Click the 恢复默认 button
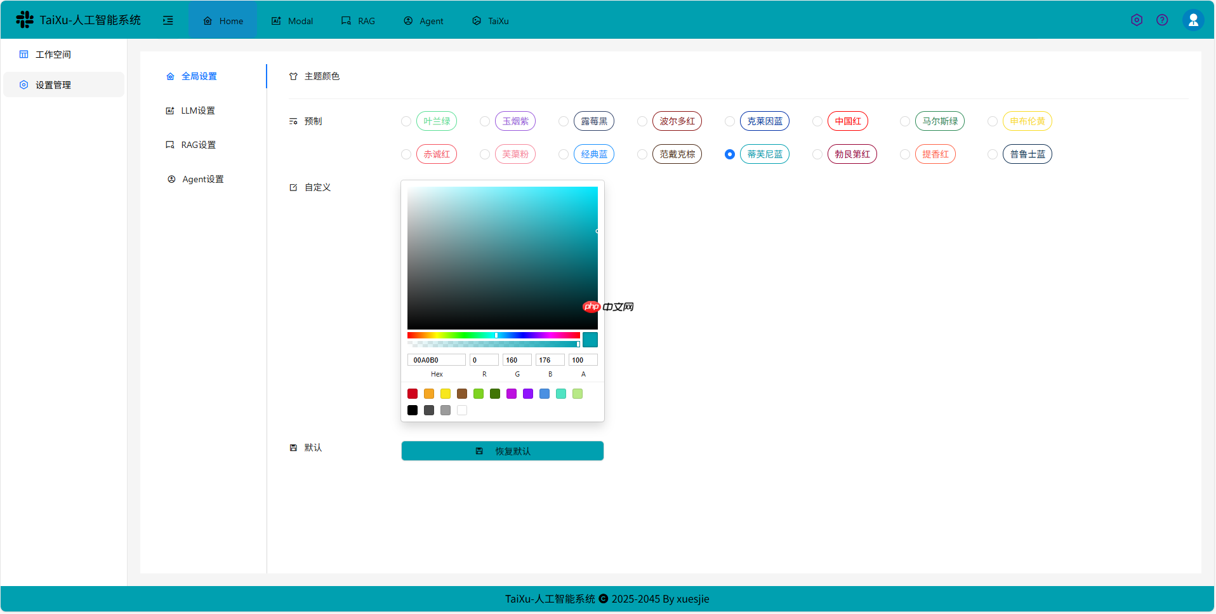The width and height of the screenshot is (1216, 614). pos(502,451)
